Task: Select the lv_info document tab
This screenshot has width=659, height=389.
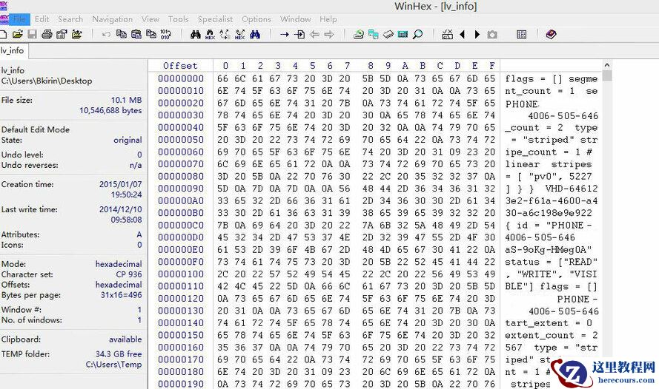Action: pyautogui.click(x=13, y=51)
